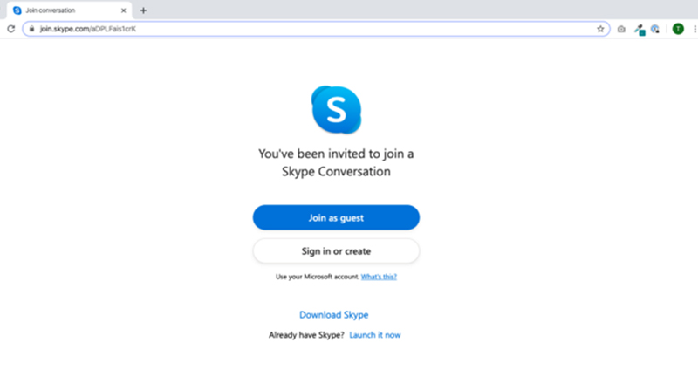Click the round blue extension icon with lock

pos(655,29)
